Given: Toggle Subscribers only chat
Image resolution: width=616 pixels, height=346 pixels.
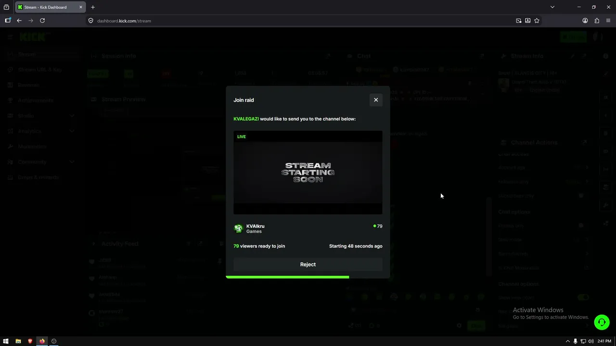Looking at the screenshot, I should click(x=583, y=196).
